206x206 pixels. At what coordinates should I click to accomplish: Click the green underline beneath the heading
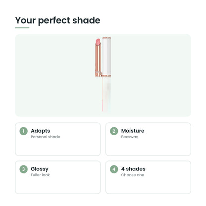click(22, 28)
